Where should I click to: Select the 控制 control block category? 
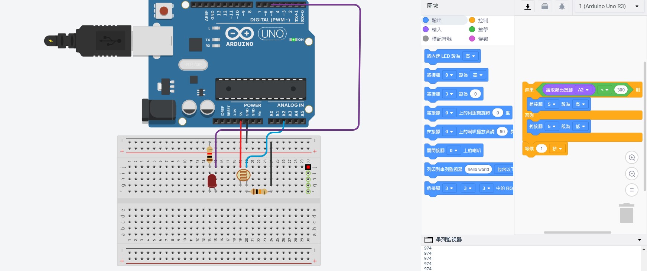click(x=482, y=20)
